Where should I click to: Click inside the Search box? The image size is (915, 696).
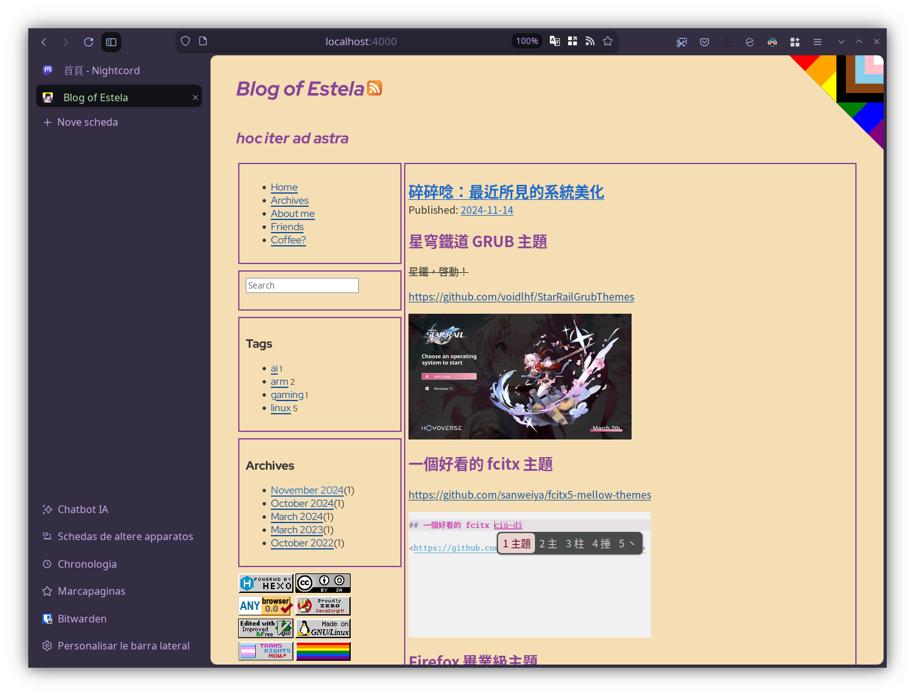(302, 285)
